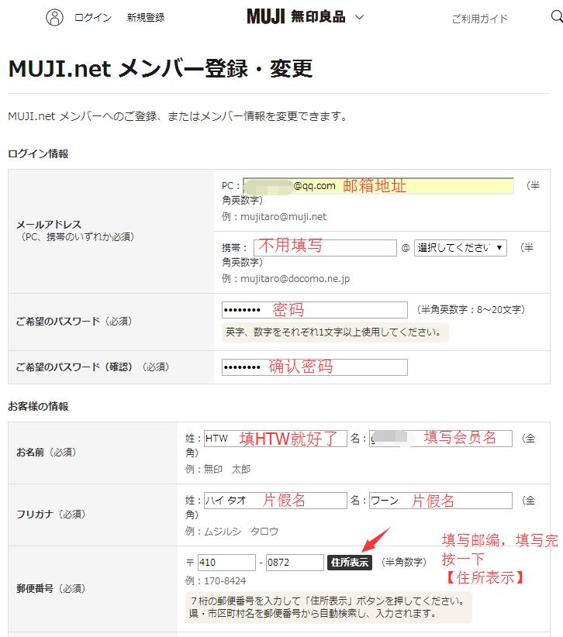Focus the フリガナ 名 field with ワーン
This screenshot has width=563, height=637.
point(440,501)
